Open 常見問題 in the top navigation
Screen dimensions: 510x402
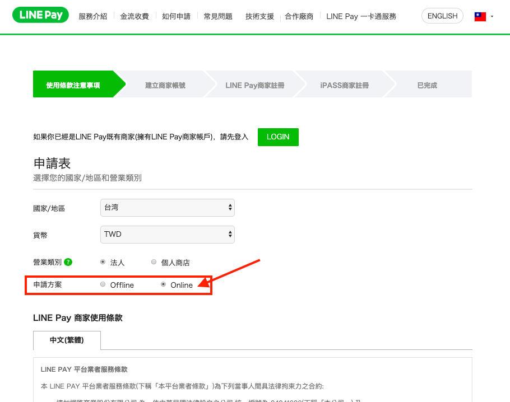coord(218,16)
